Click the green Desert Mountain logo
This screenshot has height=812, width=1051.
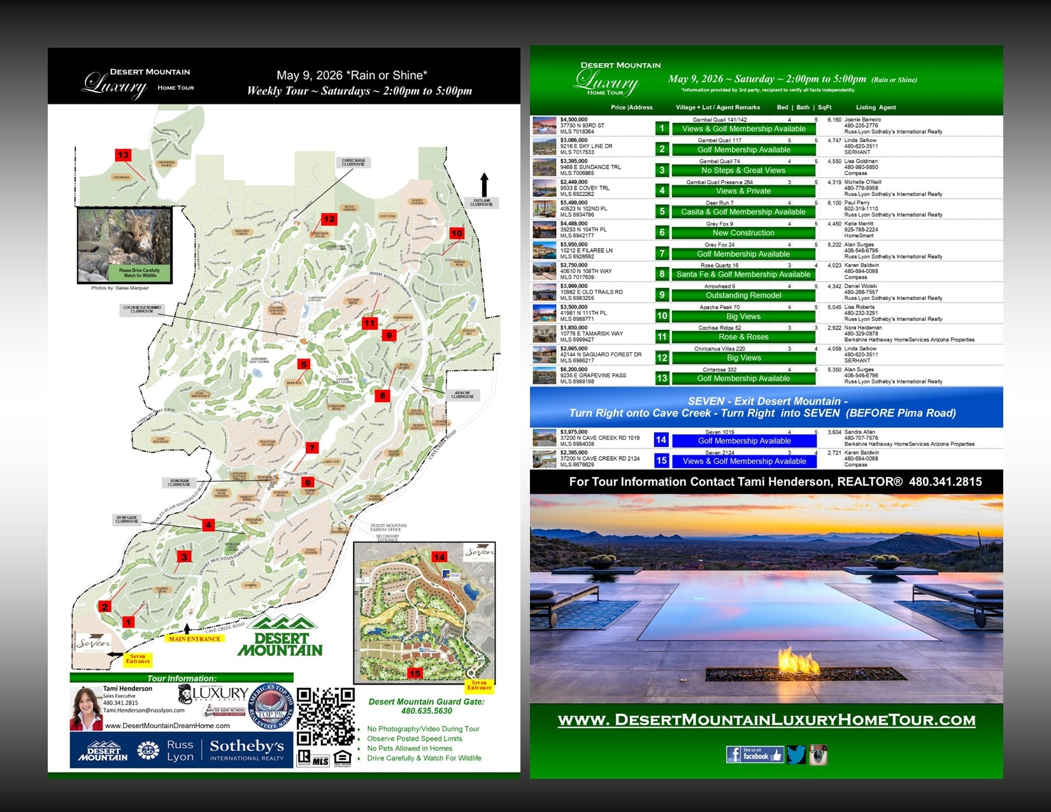[280, 636]
